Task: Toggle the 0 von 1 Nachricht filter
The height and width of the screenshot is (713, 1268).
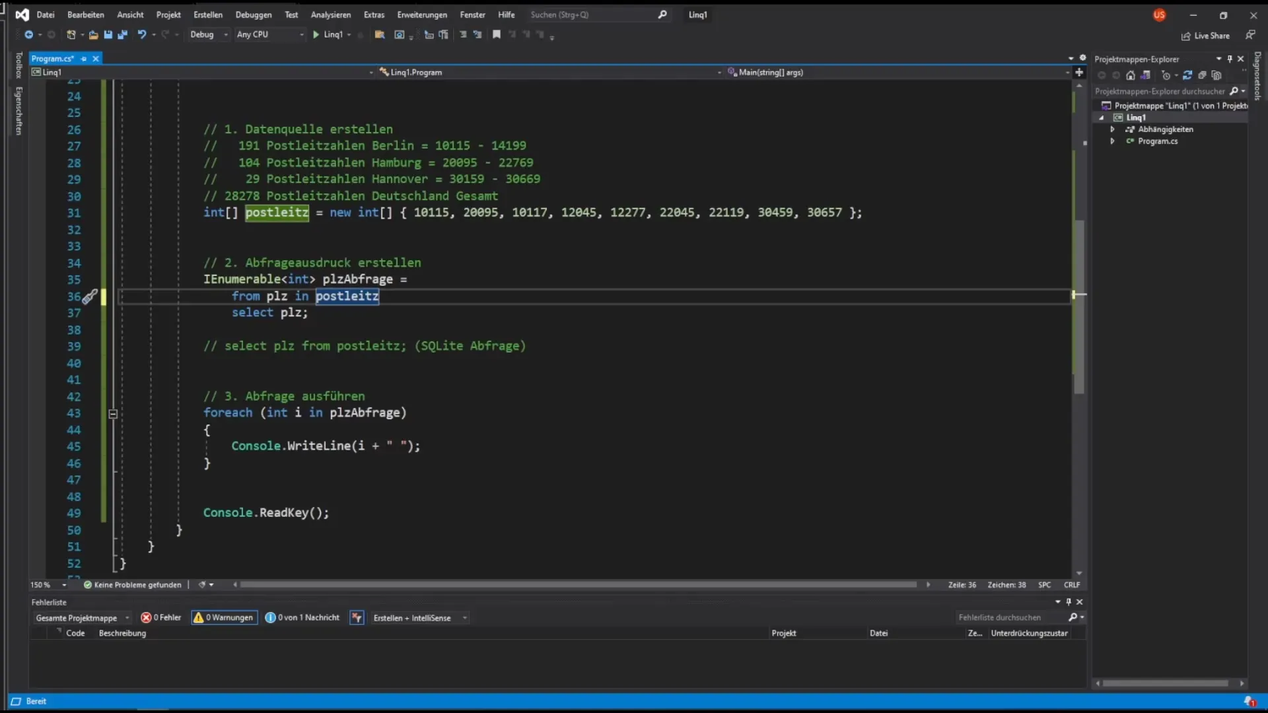Action: (x=302, y=617)
